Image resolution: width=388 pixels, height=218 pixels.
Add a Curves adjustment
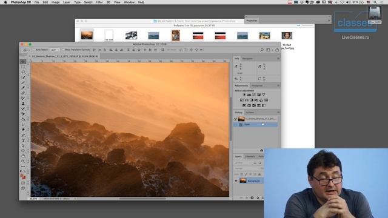(254, 94)
